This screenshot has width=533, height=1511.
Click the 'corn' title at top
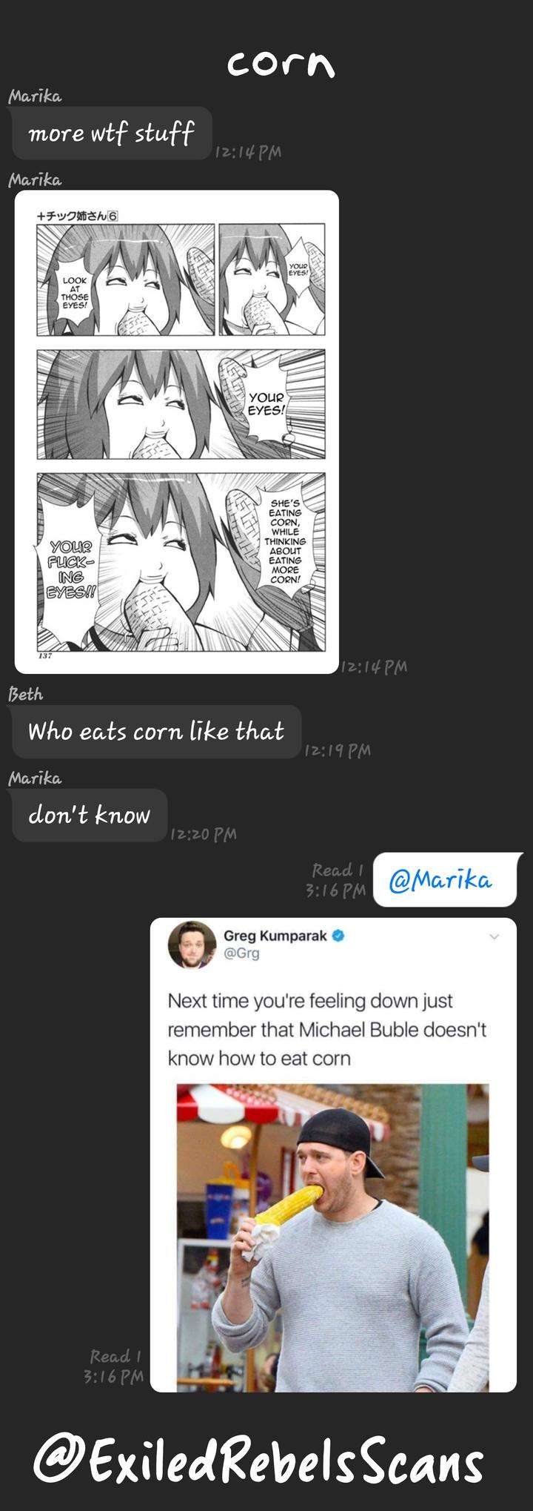[x=281, y=65]
